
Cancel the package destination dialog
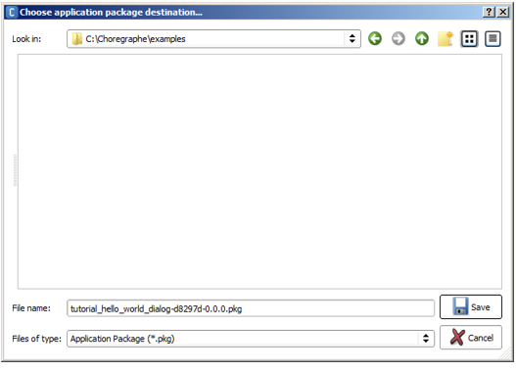tap(471, 338)
